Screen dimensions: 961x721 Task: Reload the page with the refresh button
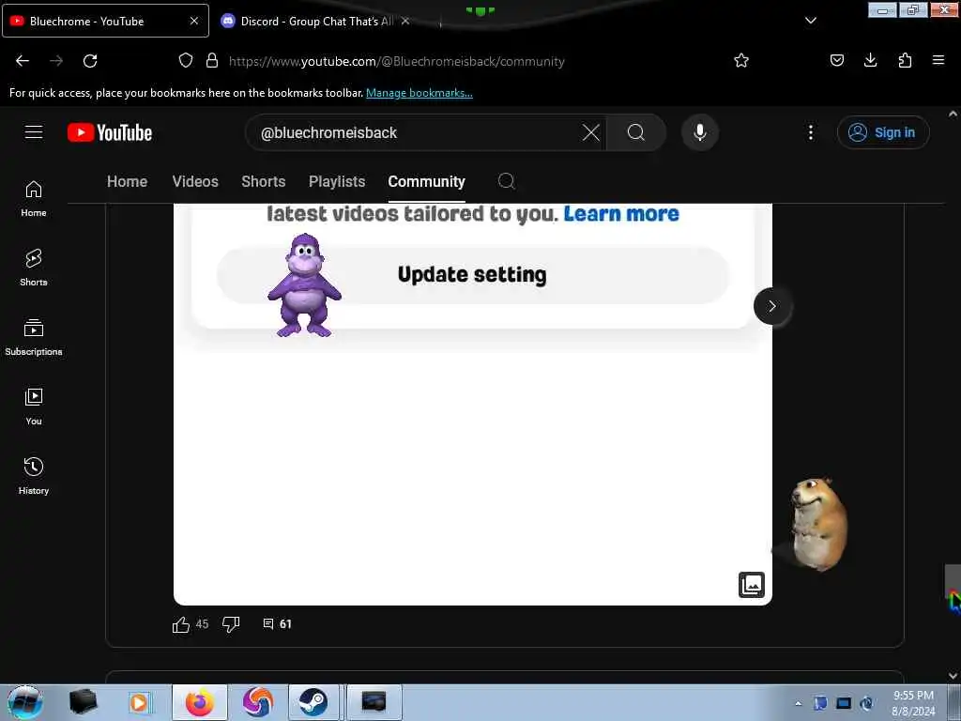pyautogui.click(x=90, y=61)
